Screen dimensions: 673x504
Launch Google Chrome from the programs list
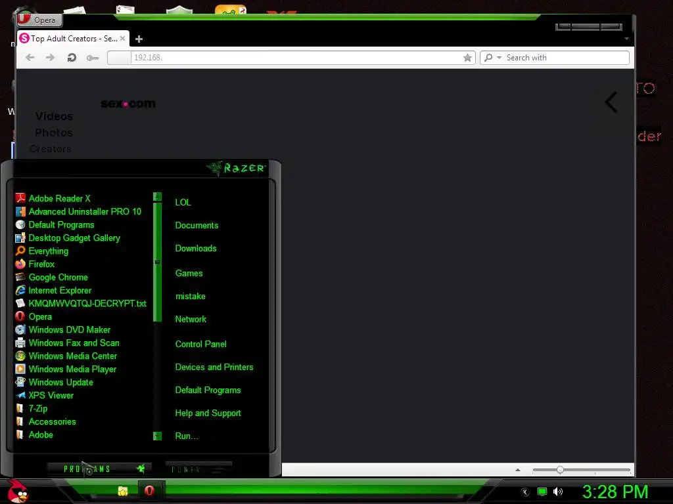coord(51,278)
